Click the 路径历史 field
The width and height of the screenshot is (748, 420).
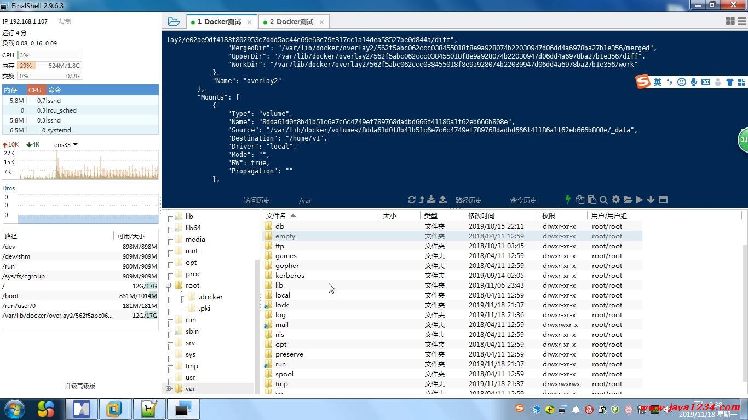[479, 201]
